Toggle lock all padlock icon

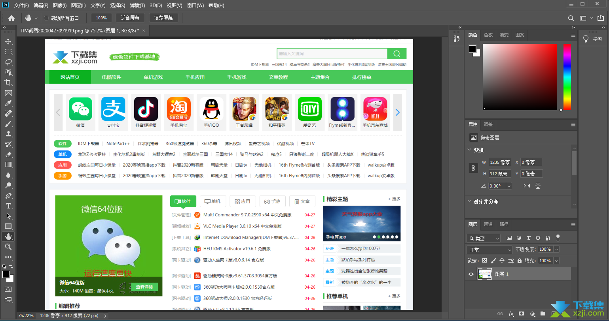coord(520,261)
